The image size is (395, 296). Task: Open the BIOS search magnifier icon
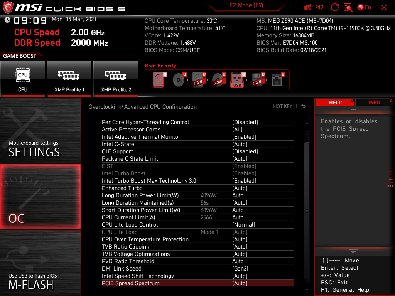coord(348,8)
